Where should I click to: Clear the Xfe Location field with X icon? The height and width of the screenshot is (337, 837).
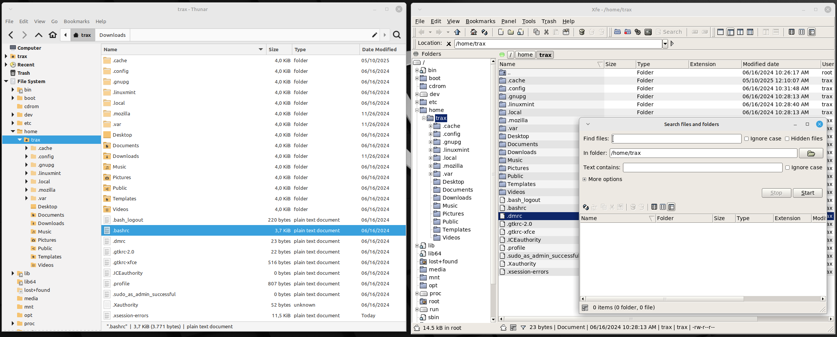pyautogui.click(x=449, y=44)
